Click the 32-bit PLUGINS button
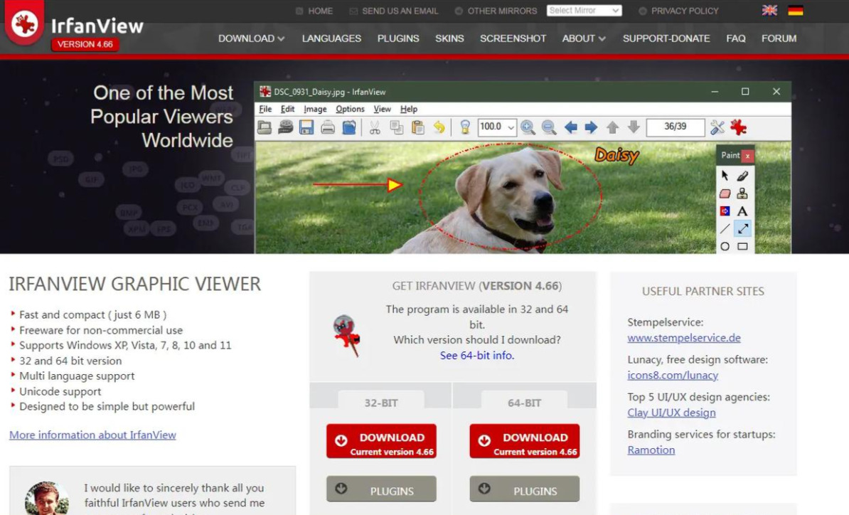Image resolution: width=849 pixels, height=515 pixels. pyautogui.click(x=381, y=489)
